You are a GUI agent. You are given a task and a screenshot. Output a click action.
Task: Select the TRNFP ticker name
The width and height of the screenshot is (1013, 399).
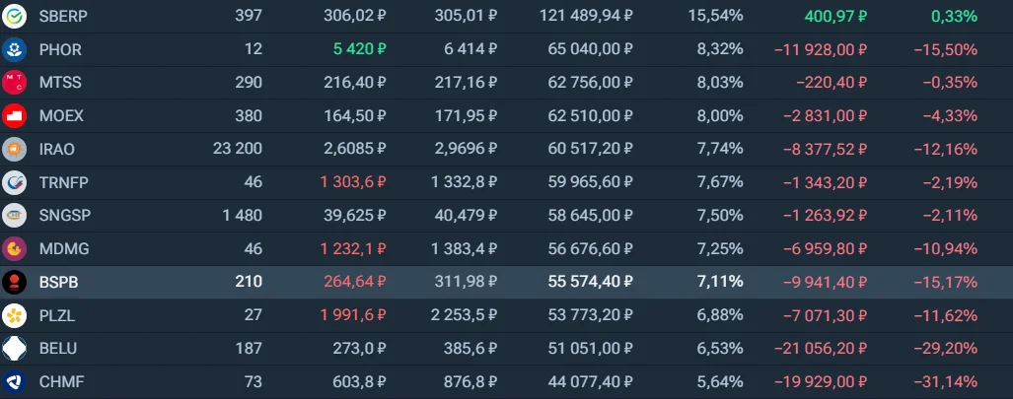pyautogui.click(x=63, y=182)
